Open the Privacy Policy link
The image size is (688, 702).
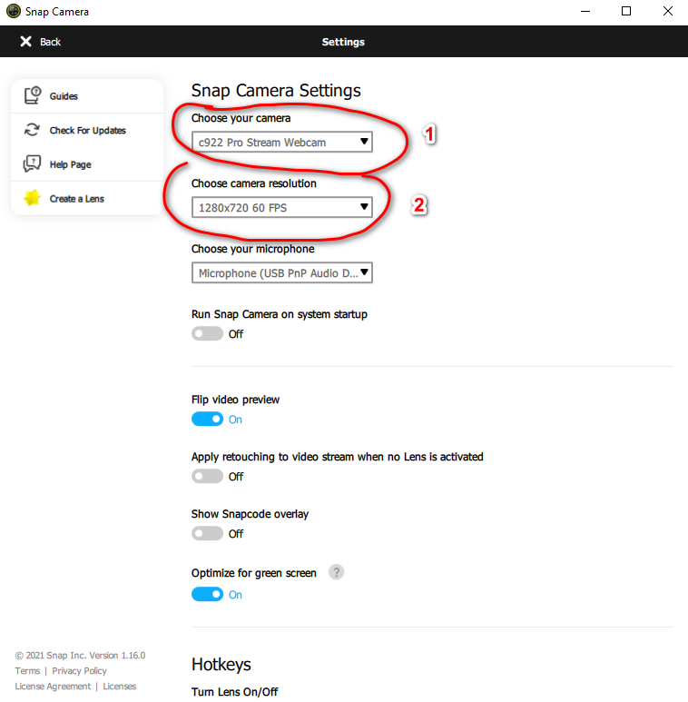pyautogui.click(x=79, y=670)
